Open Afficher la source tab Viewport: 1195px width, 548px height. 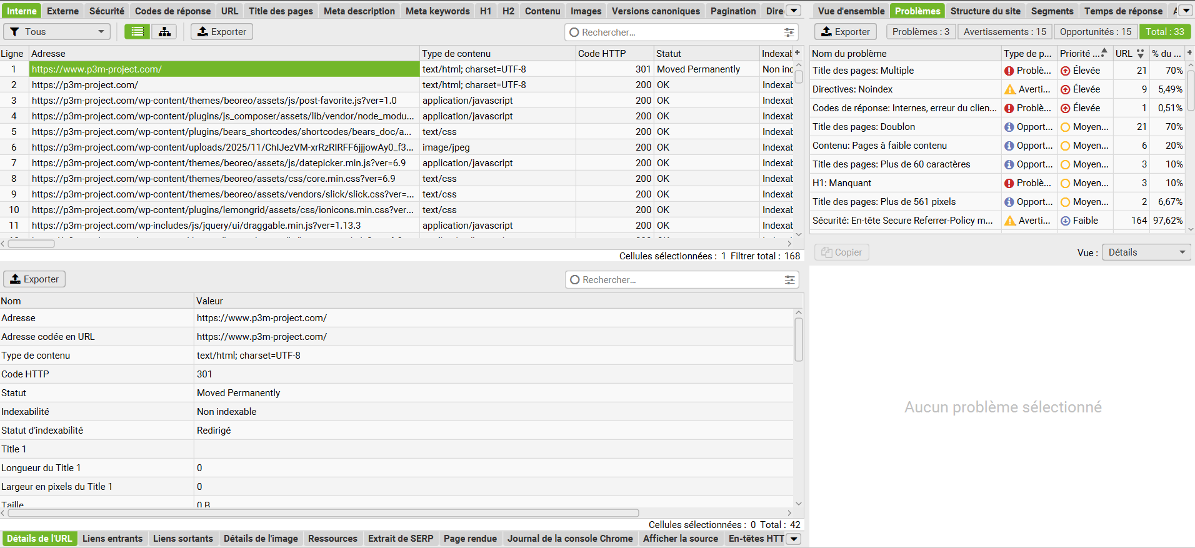(x=681, y=539)
